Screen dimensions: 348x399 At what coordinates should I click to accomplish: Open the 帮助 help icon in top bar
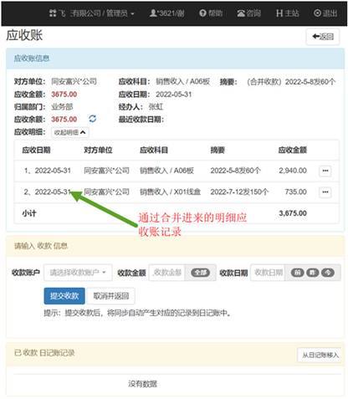(202, 13)
